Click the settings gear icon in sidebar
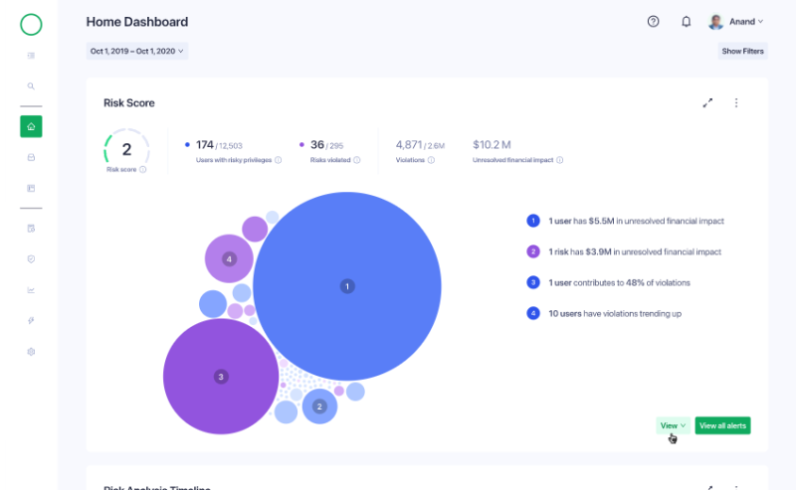The width and height of the screenshot is (796, 490). [31, 352]
